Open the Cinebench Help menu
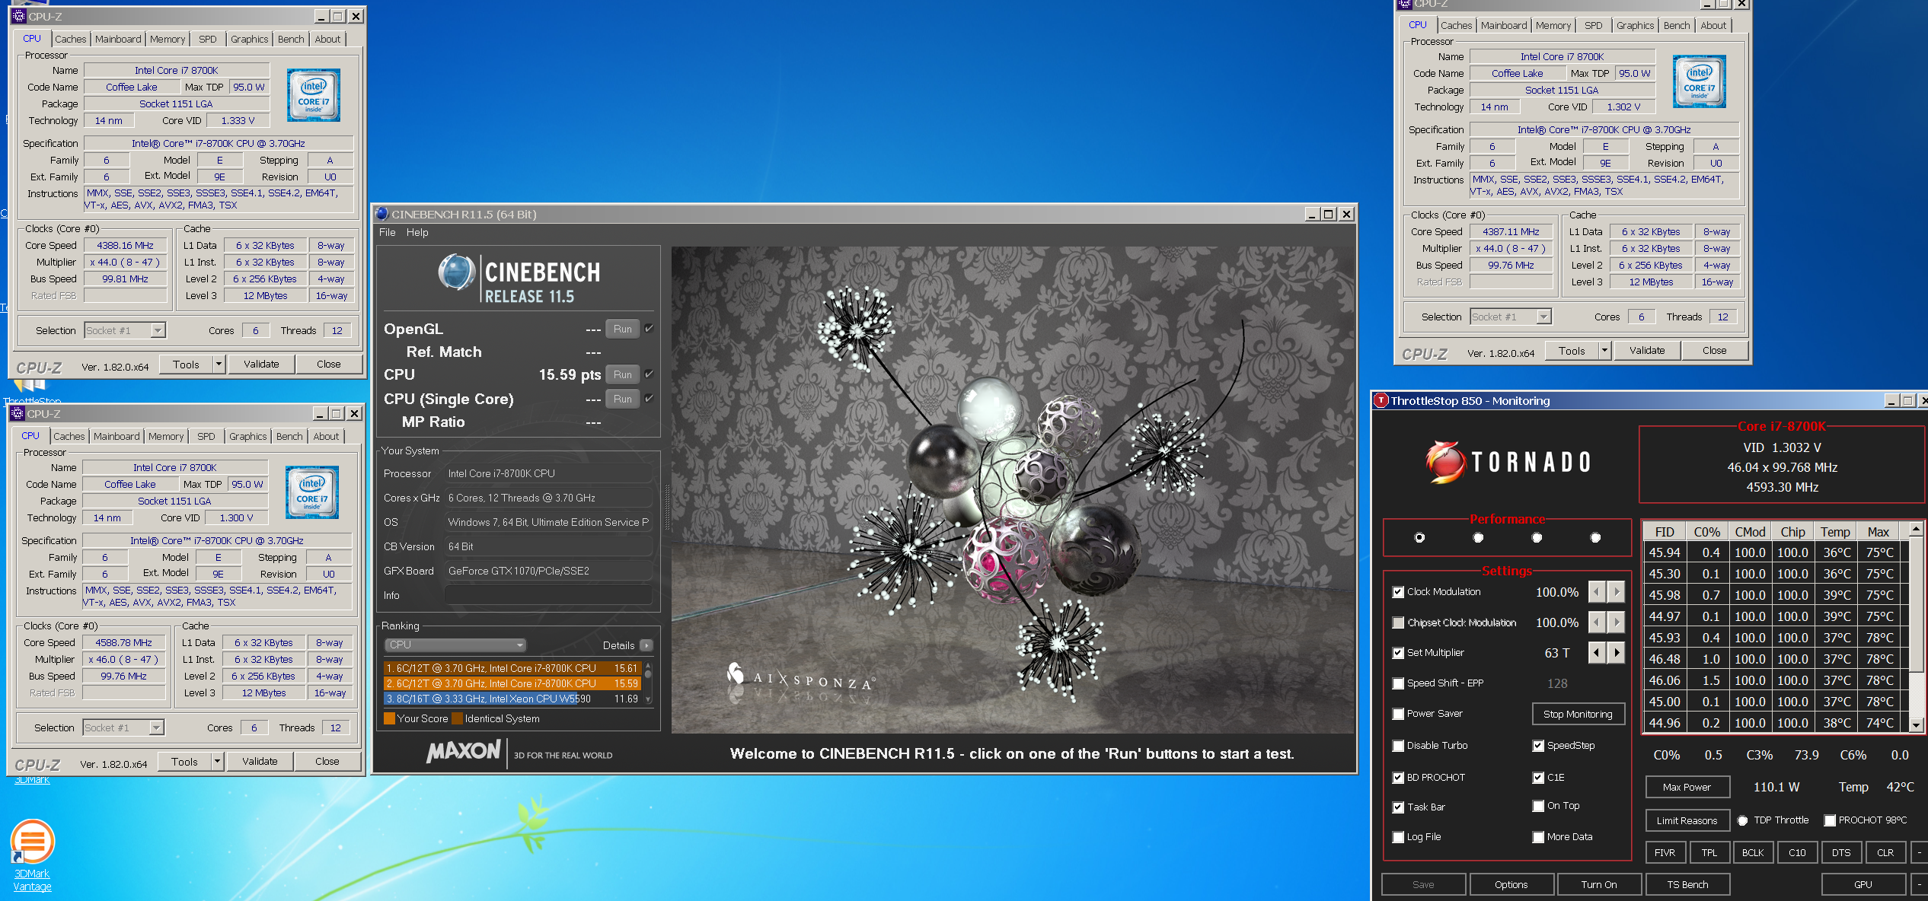 (x=417, y=232)
